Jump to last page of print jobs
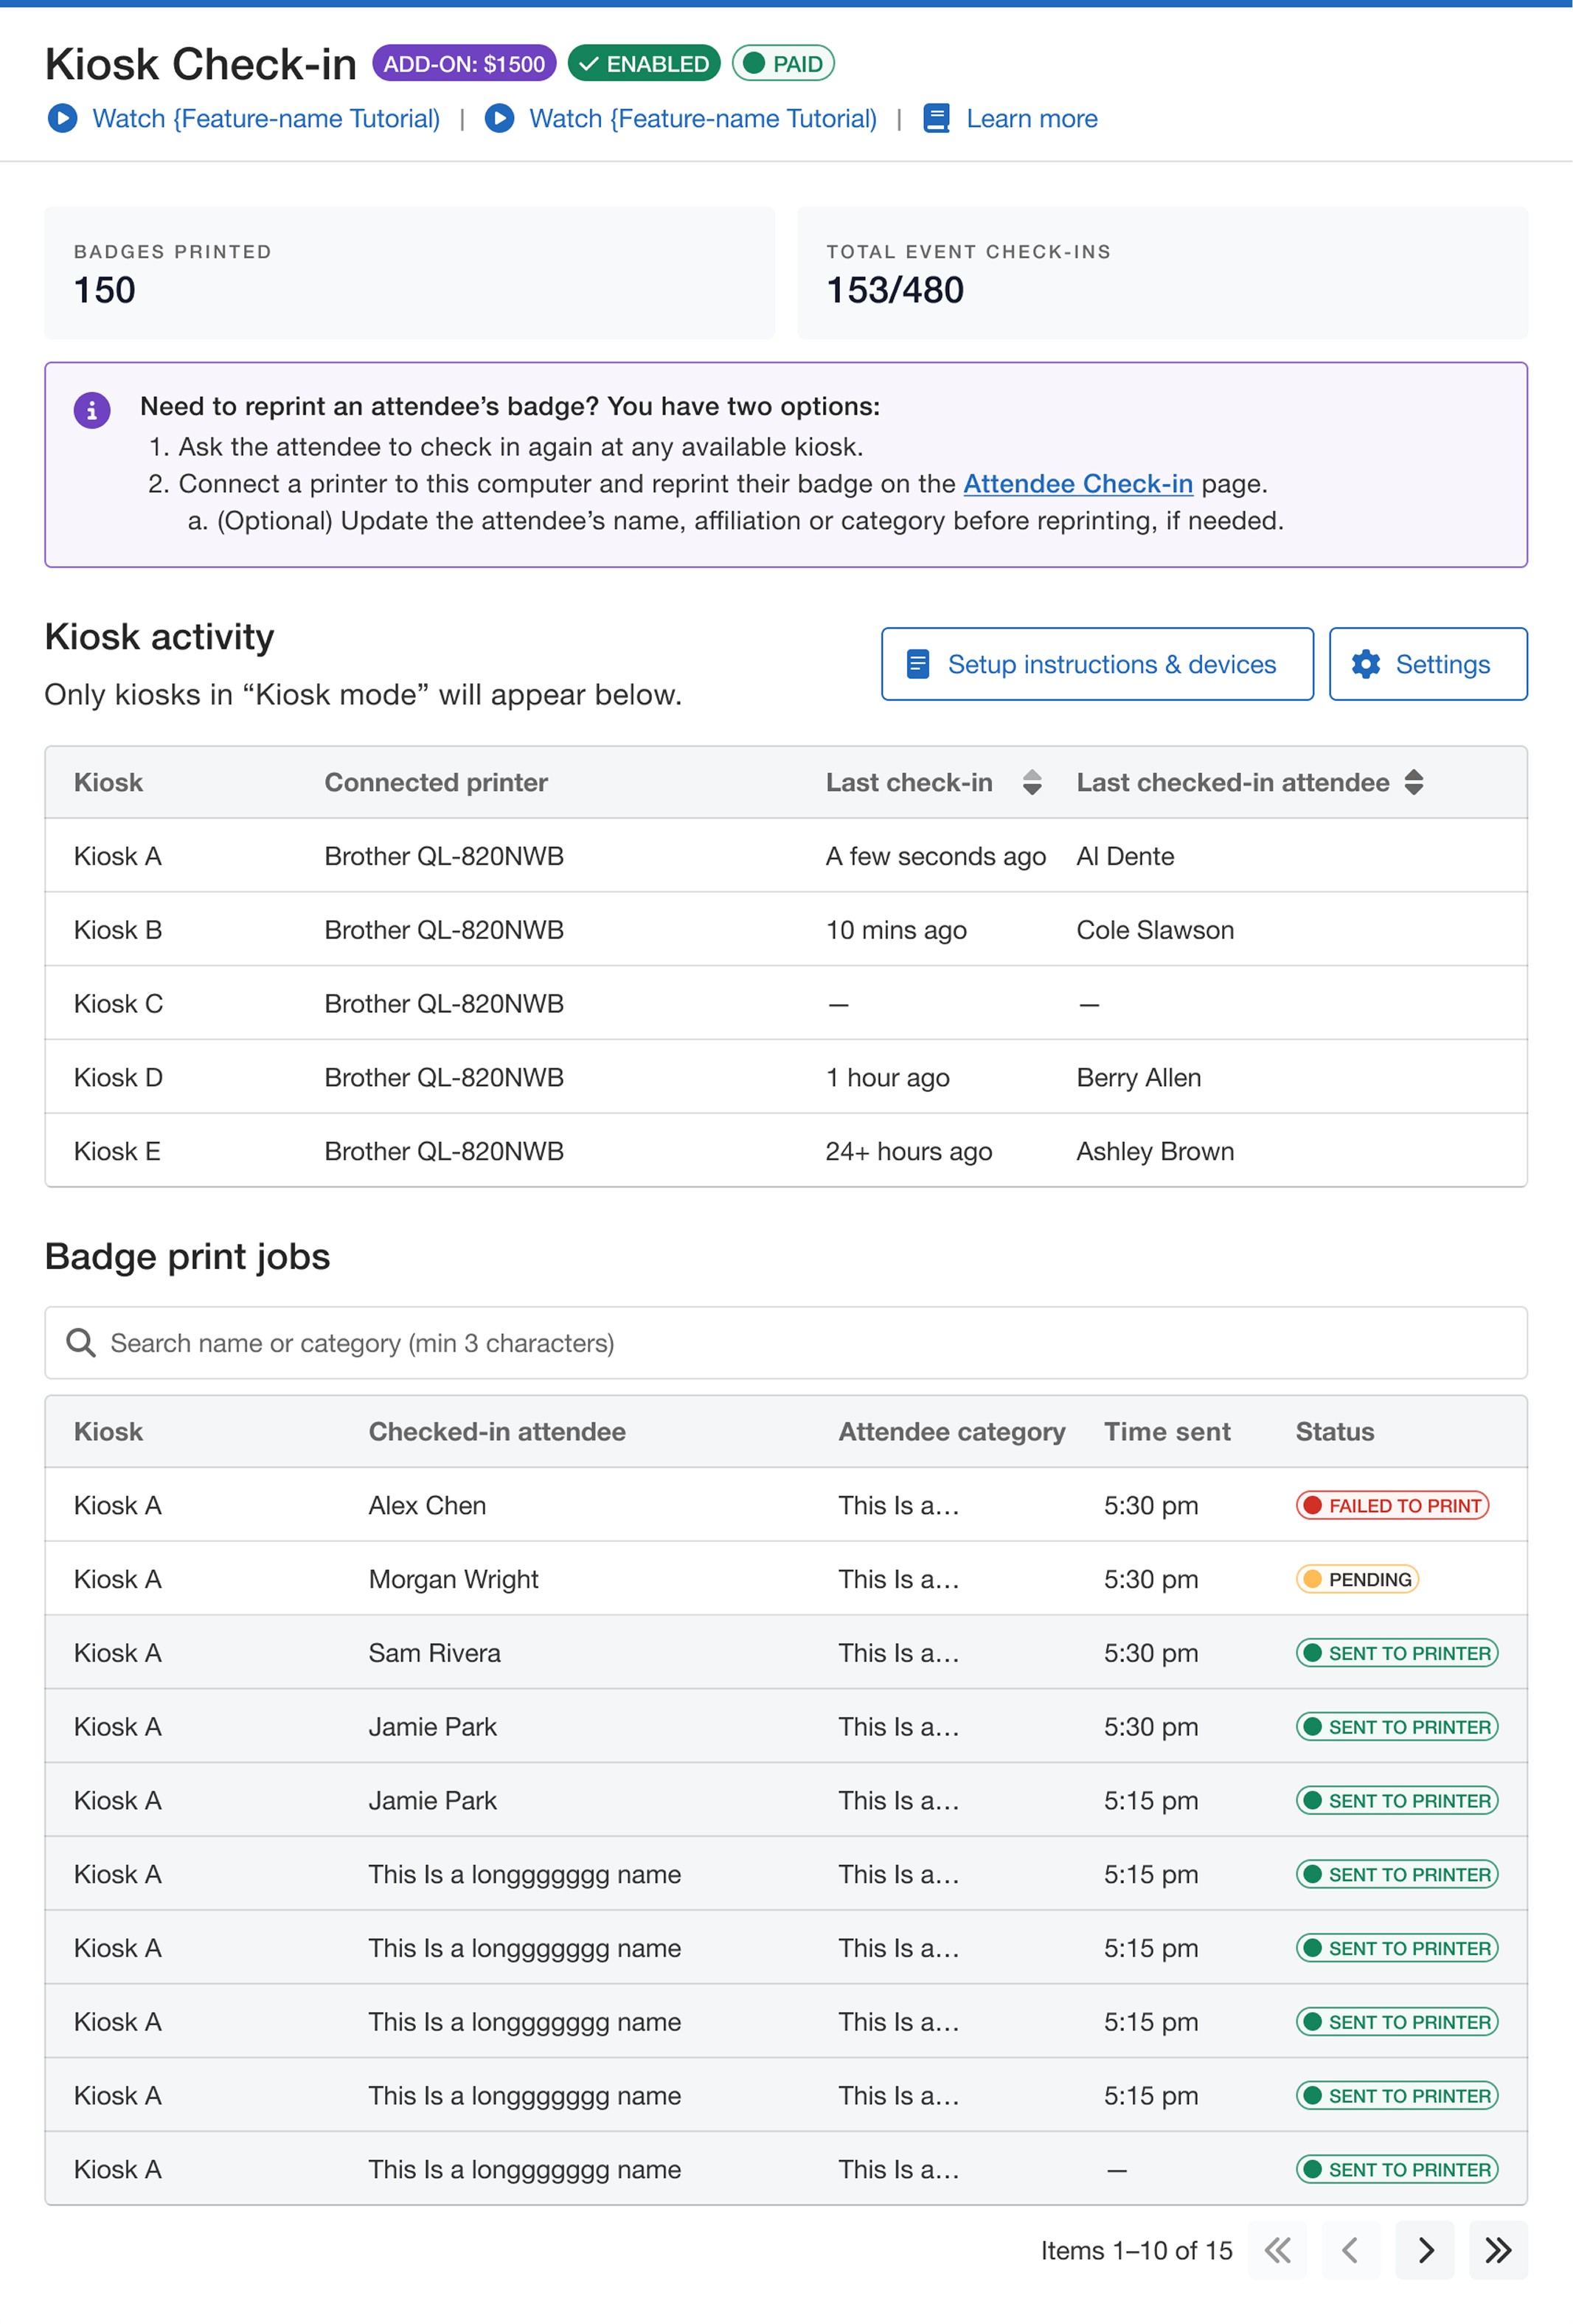 (x=1497, y=2249)
